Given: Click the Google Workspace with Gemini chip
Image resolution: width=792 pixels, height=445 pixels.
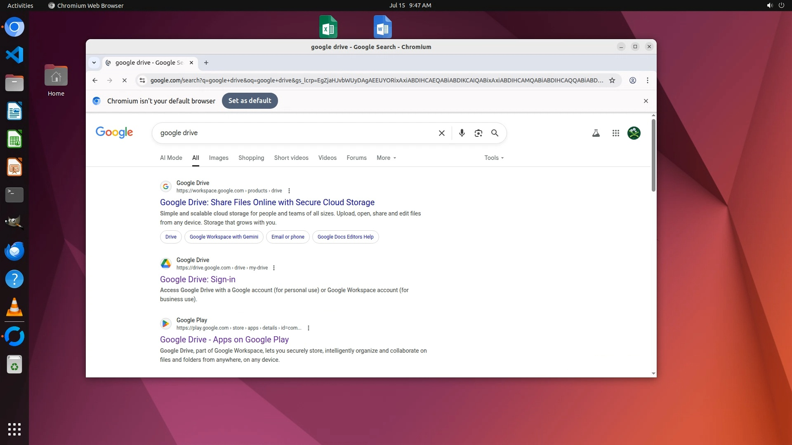Looking at the screenshot, I should [224, 237].
